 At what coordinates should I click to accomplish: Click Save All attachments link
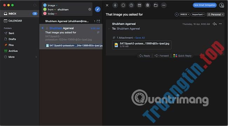[140, 38]
